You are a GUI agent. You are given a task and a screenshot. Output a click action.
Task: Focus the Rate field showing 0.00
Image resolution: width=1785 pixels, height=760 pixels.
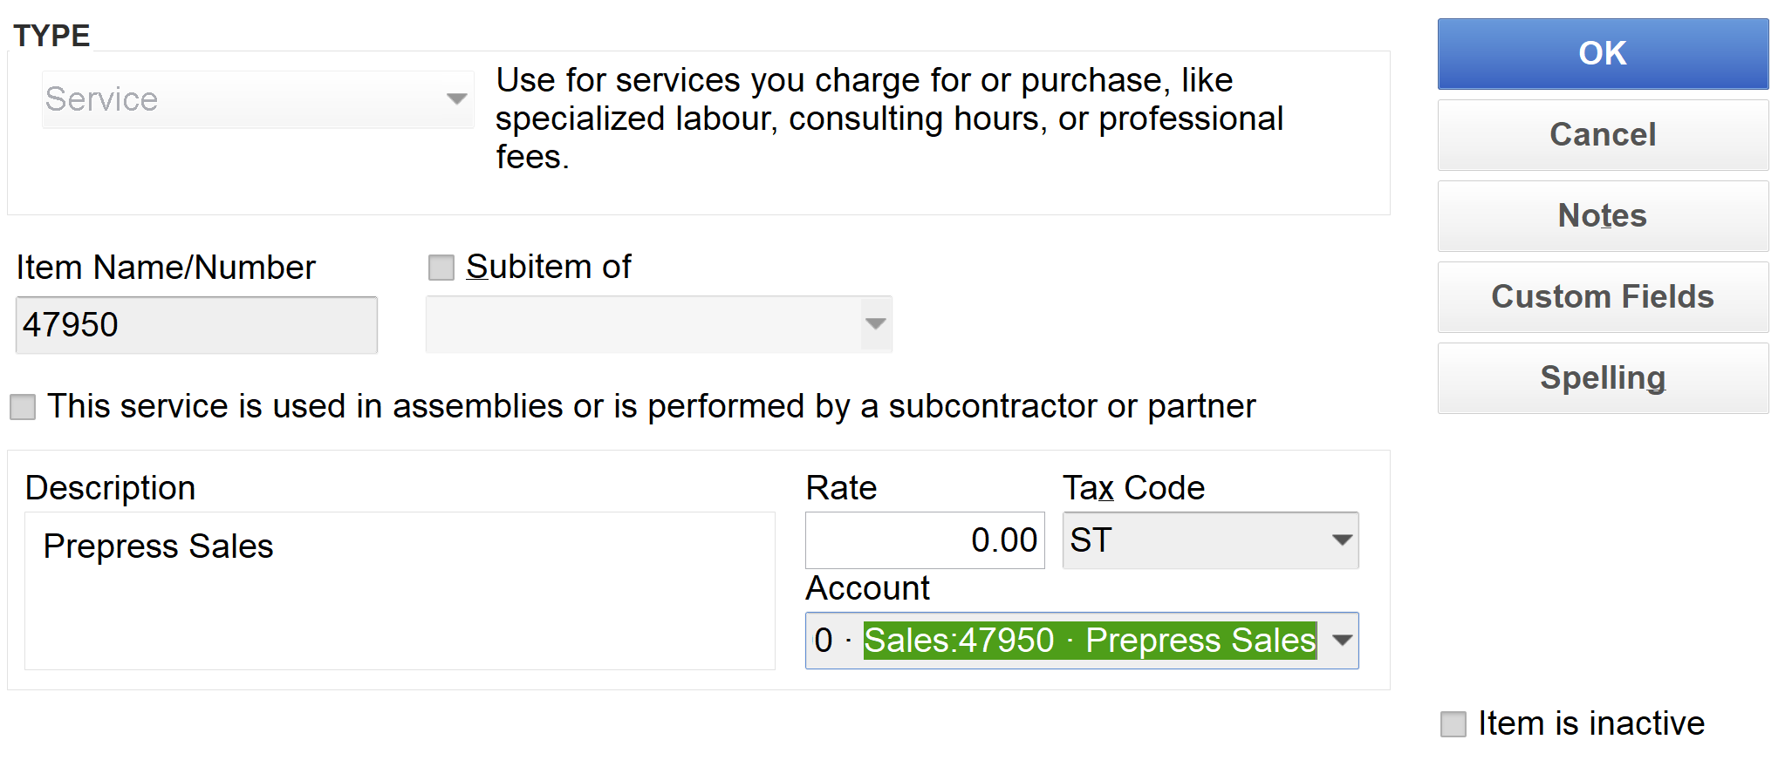coord(925,540)
